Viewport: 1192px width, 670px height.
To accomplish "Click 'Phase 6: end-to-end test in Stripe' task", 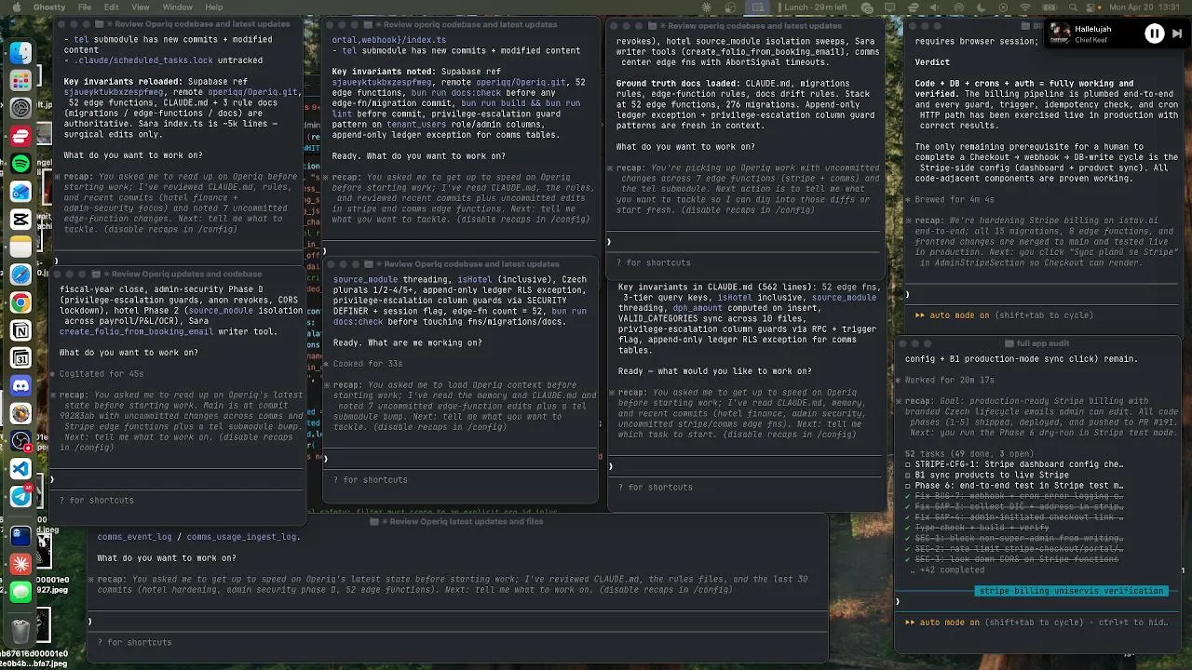I will point(1013,486).
